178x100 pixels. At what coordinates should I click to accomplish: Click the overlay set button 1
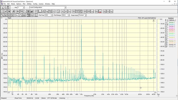coord(166,22)
